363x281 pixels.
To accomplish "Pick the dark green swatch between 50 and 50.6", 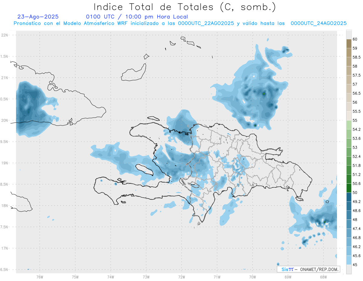I will coord(349,188).
